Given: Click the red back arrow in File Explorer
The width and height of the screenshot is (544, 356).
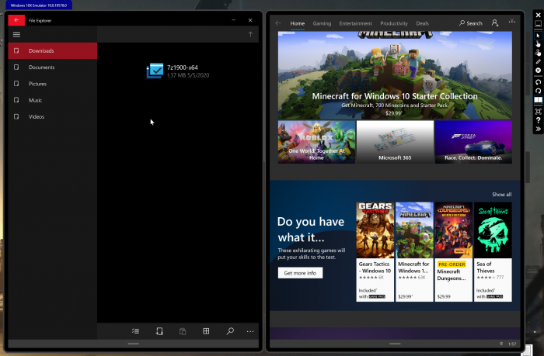Looking at the screenshot, I should point(16,20).
